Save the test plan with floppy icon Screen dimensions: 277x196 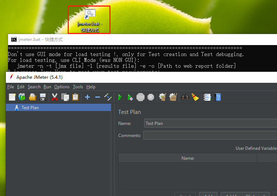click(43, 97)
